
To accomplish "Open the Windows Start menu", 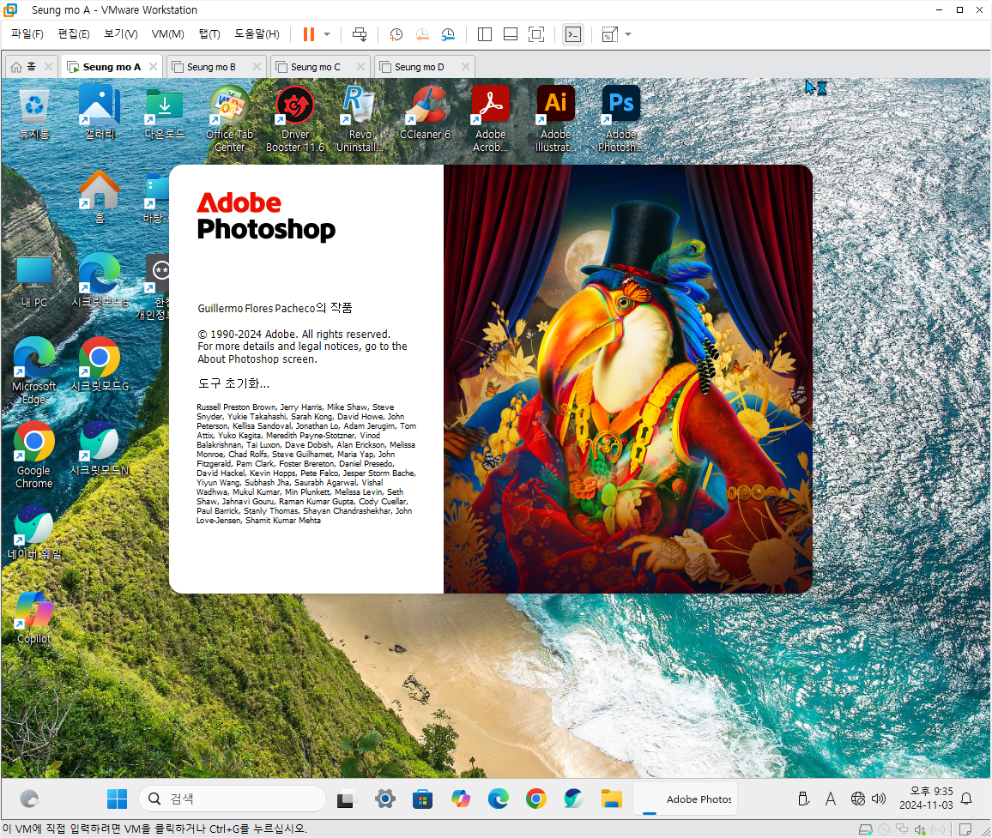I will point(117,799).
